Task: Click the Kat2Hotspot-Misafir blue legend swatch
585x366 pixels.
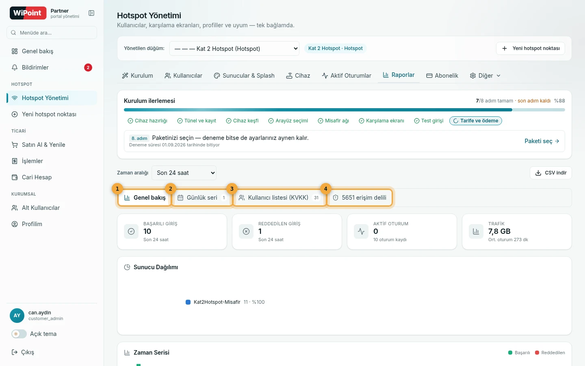Action: 188,302
